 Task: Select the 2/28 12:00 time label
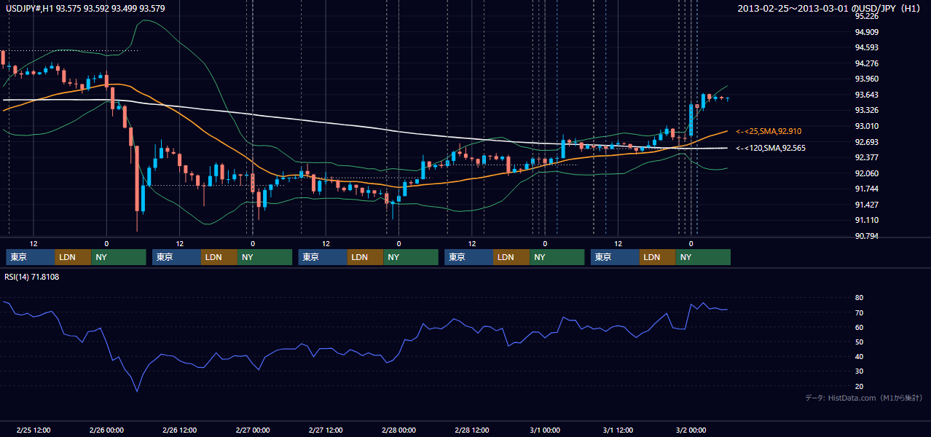pos(472,430)
